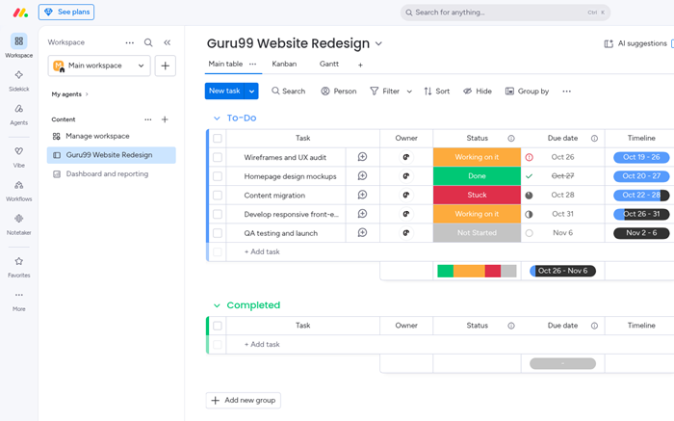
Task: Open New task dropdown arrow
Action: pyautogui.click(x=251, y=92)
